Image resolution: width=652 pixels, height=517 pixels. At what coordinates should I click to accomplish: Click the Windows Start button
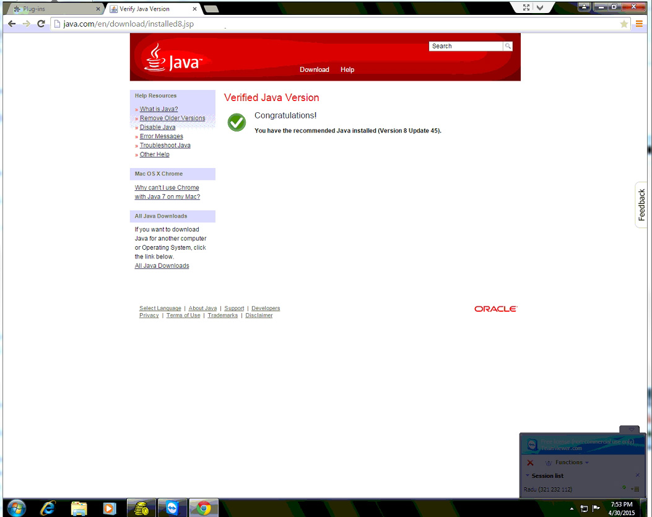16,508
